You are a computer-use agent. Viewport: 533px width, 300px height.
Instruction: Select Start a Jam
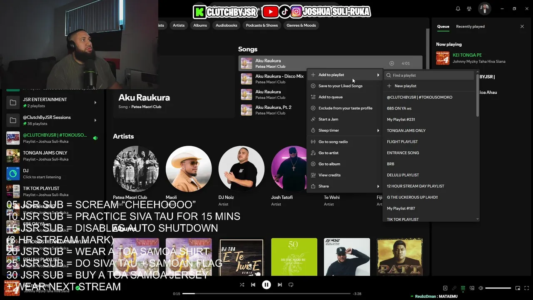coord(345,119)
